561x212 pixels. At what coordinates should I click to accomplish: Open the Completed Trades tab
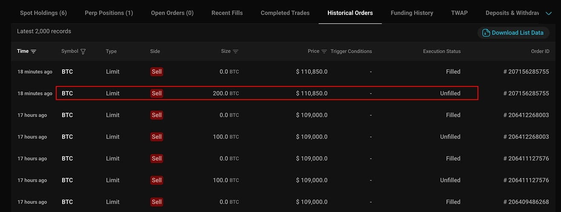tap(285, 13)
